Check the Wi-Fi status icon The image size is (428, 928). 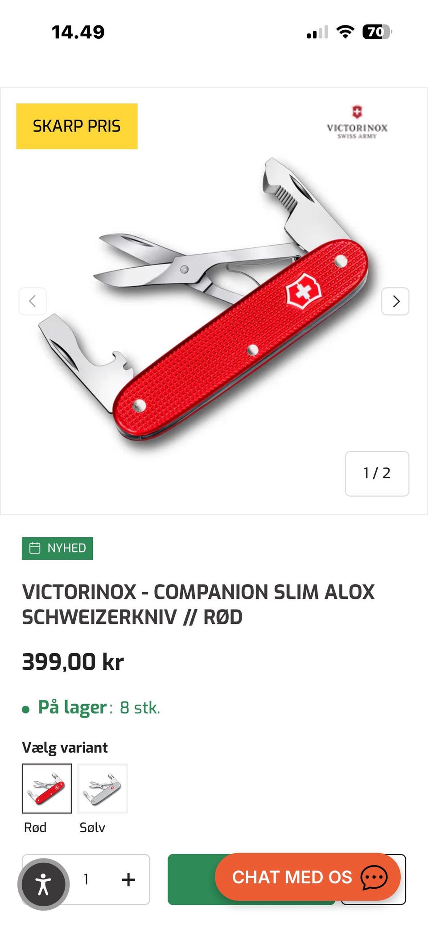pyautogui.click(x=345, y=32)
